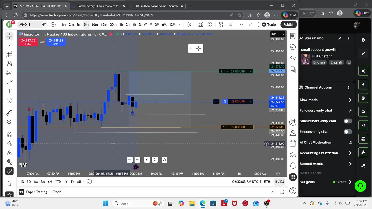This screenshot has height=209, width=372.
Task: Select the zoom in tool
Action: coord(9,122)
